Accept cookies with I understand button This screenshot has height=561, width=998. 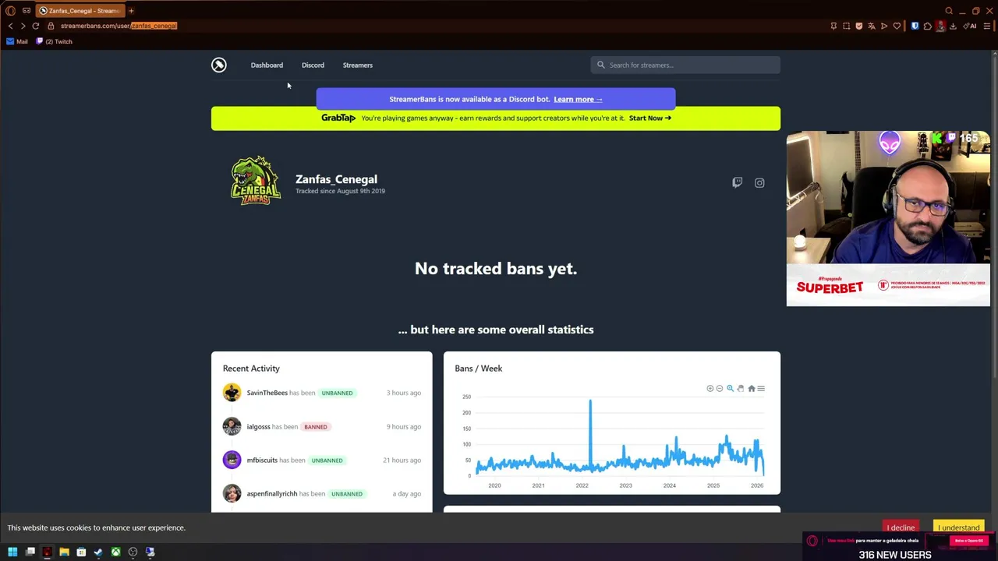pos(958,527)
